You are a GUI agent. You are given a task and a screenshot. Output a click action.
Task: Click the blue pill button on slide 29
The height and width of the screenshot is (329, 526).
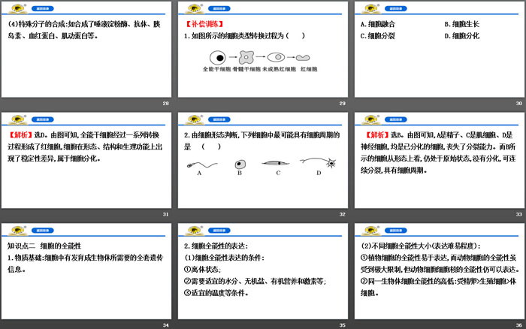(x=219, y=9)
